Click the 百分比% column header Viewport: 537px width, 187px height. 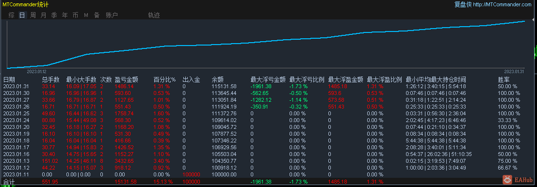click(x=165, y=79)
